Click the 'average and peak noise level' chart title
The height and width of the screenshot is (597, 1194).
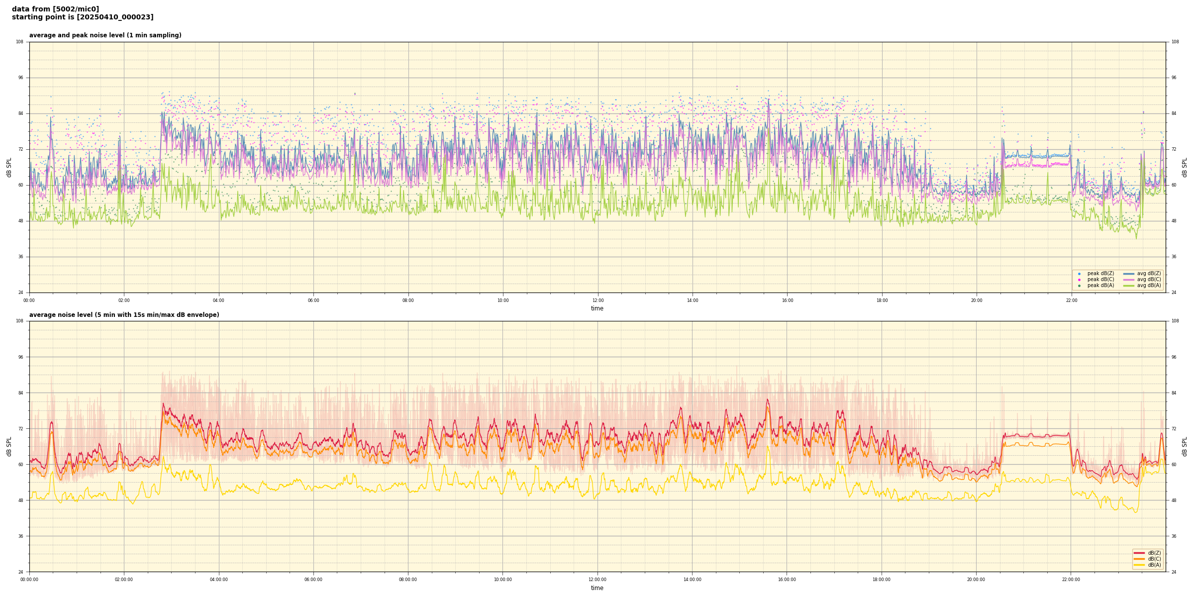105,35
